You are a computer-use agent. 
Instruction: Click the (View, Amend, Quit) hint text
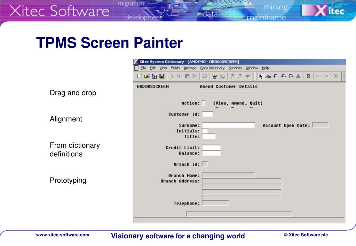coord(238,103)
